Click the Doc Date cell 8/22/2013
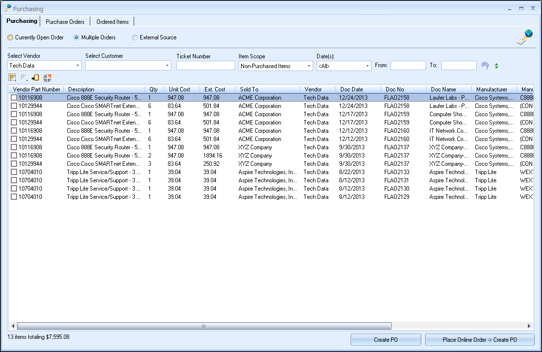This screenshot has height=352, width=542. (x=352, y=172)
